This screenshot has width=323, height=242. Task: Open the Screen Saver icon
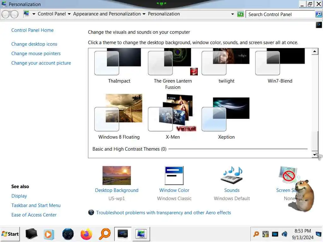click(288, 175)
